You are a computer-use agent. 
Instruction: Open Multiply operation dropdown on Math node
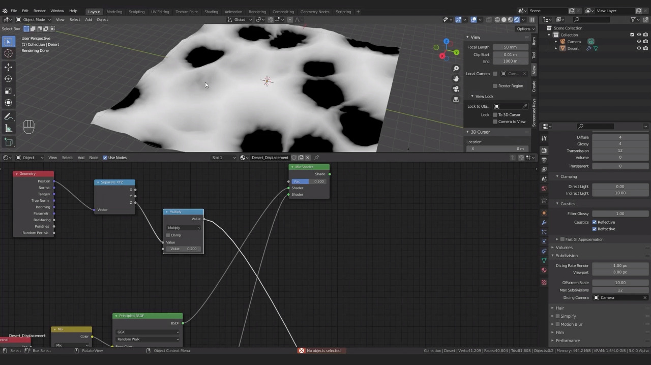(x=184, y=228)
